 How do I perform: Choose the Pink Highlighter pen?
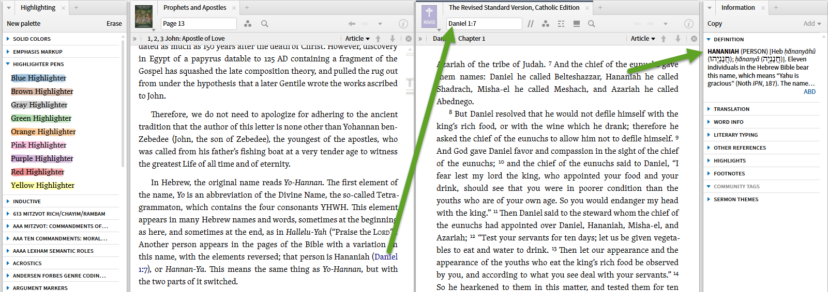(x=39, y=145)
